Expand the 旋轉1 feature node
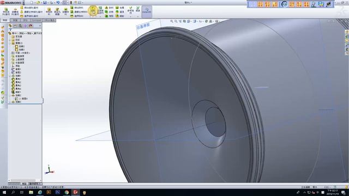Screen dimensions: 349x196 [10, 76]
